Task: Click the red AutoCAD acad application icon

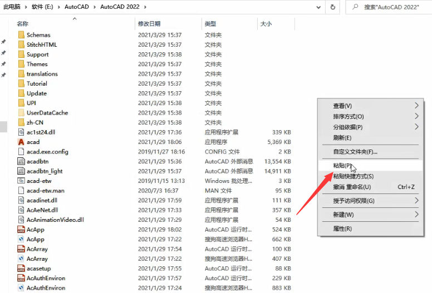Action: coord(21,142)
